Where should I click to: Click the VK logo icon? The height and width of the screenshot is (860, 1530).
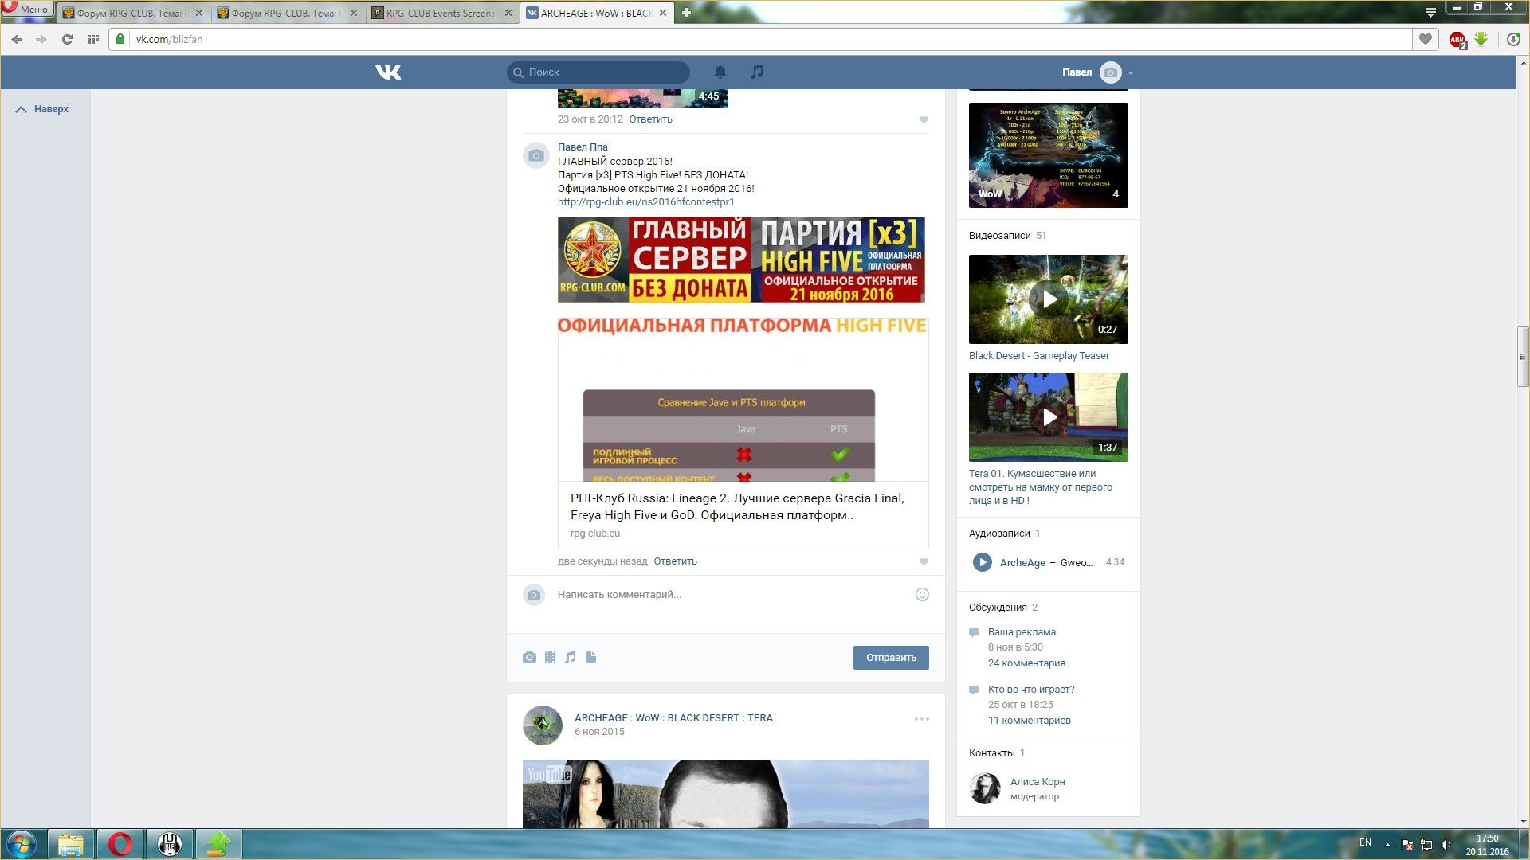pyautogui.click(x=388, y=72)
